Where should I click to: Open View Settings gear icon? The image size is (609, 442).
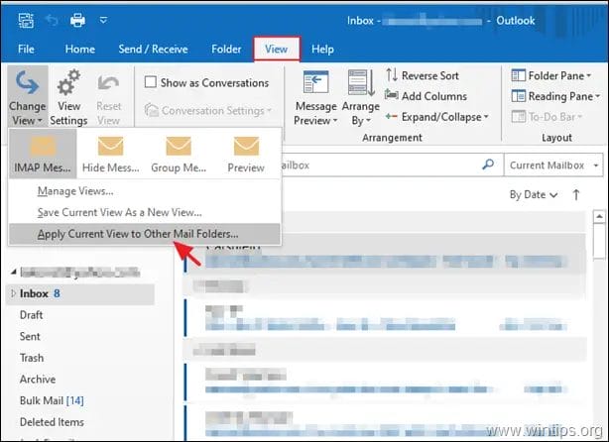click(68, 84)
